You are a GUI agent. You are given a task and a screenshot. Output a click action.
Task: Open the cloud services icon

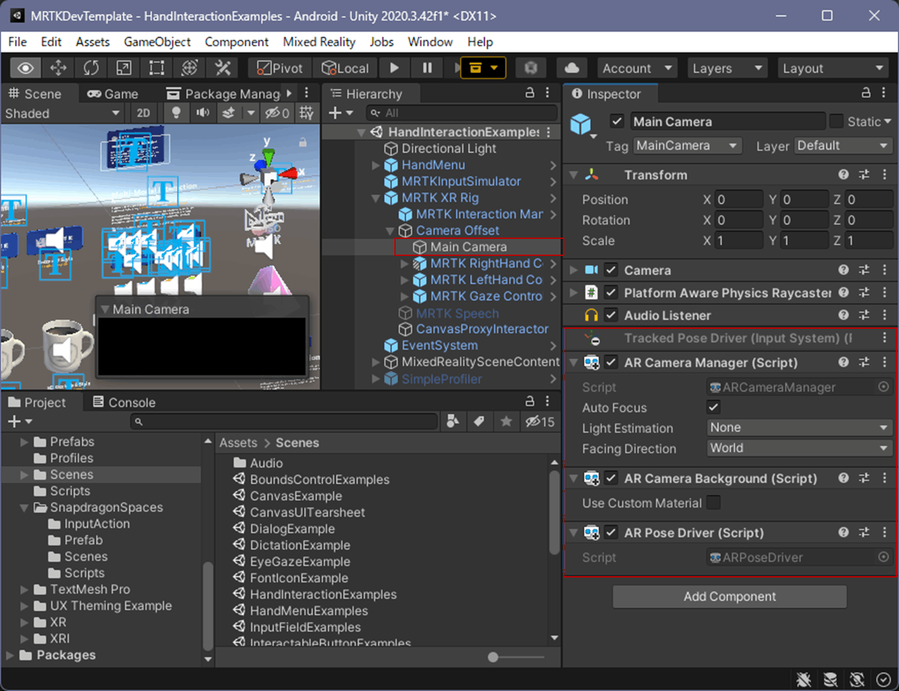pyautogui.click(x=572, y=68)
